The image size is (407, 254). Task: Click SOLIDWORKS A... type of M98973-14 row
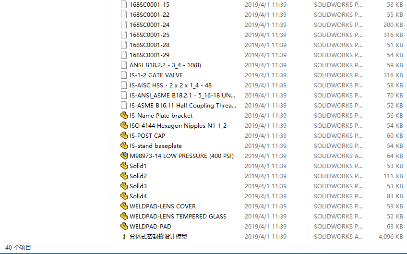[x=338, y=156]
